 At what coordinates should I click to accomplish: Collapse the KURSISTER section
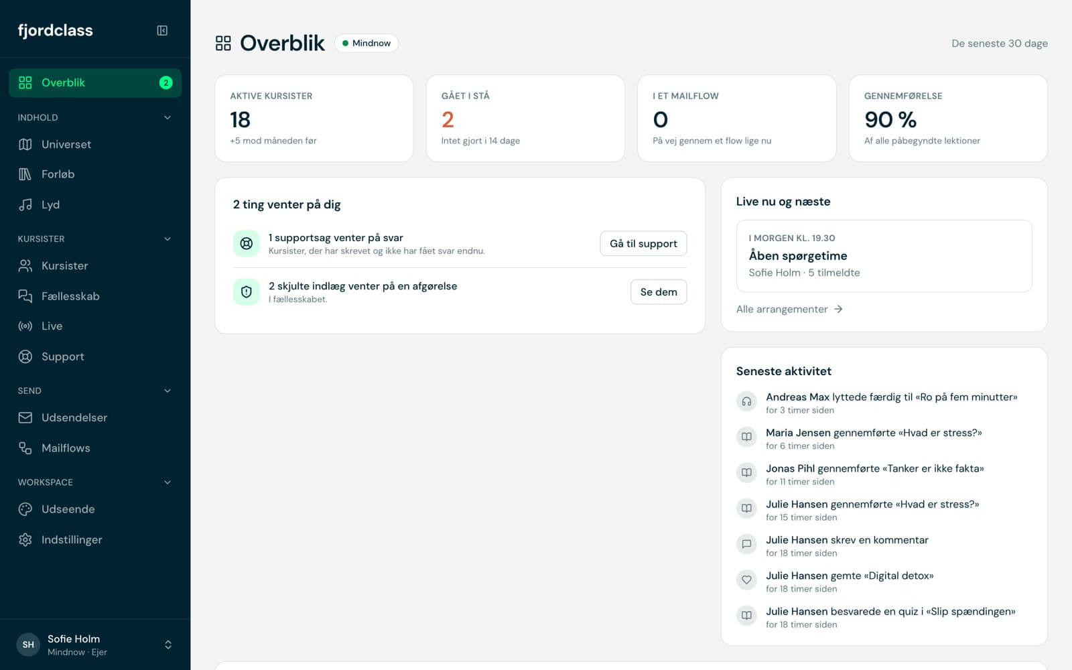pyautogui.click(x=167, y=239)
